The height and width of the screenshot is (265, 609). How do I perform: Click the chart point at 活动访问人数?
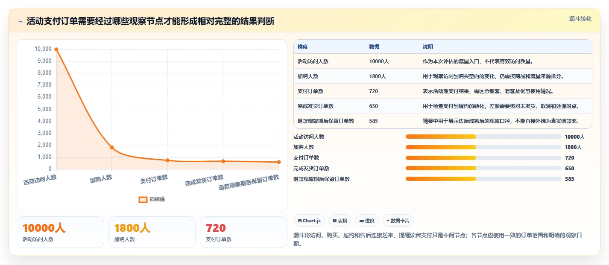tap(56, 50)
